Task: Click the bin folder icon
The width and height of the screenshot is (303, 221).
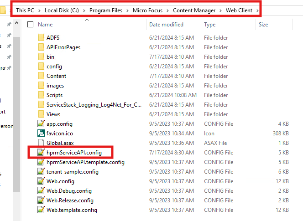Action: pos(41,57)
